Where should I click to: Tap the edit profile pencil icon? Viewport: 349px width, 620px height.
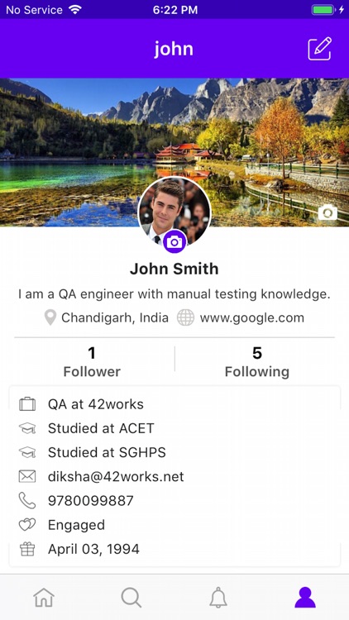pos(320,49)
